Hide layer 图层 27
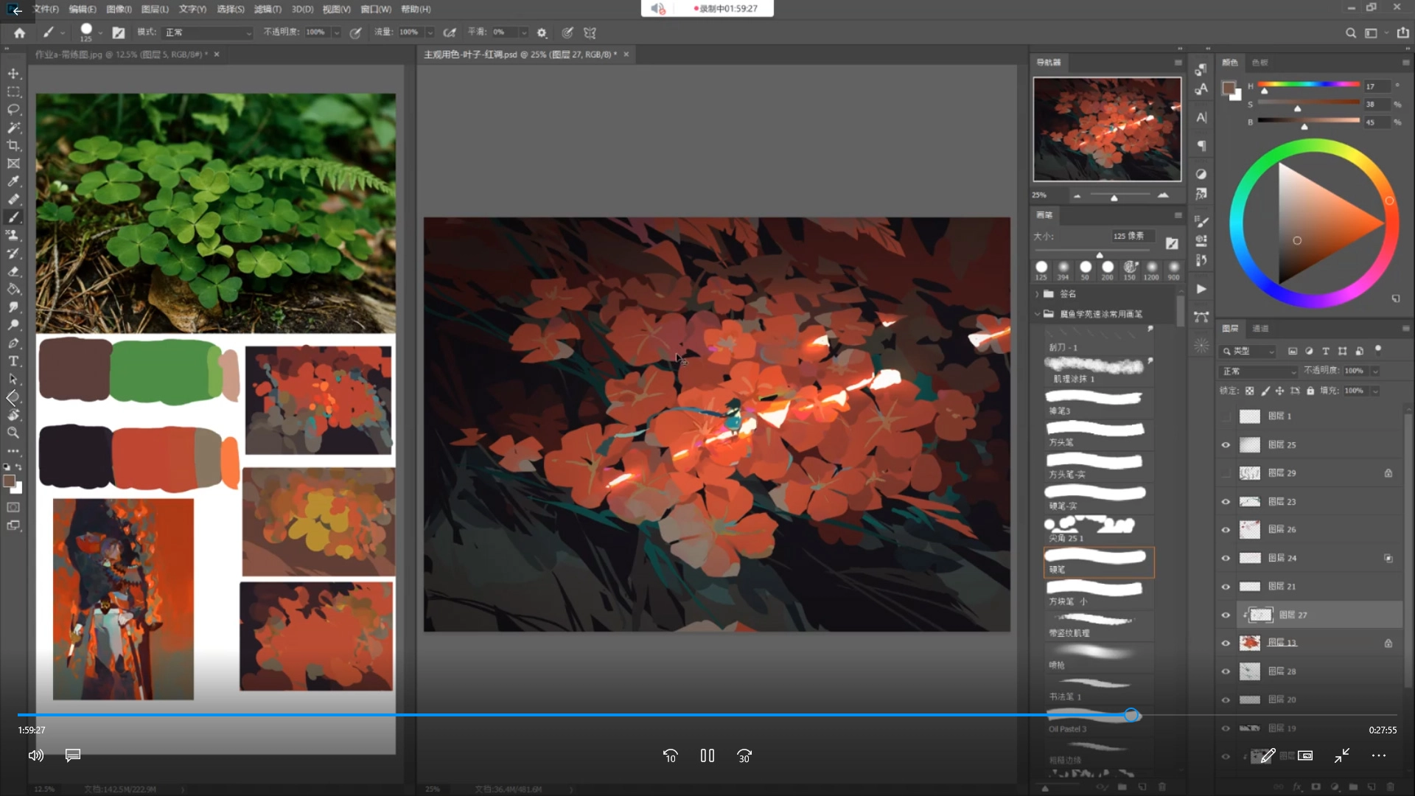This screenshot has height=796, width=1415. (x=1226, y=615)
